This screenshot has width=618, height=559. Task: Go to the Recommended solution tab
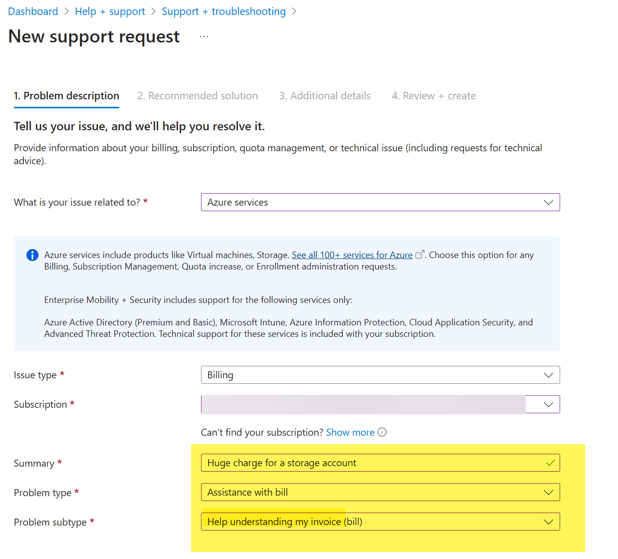click(x=198, y=96)
